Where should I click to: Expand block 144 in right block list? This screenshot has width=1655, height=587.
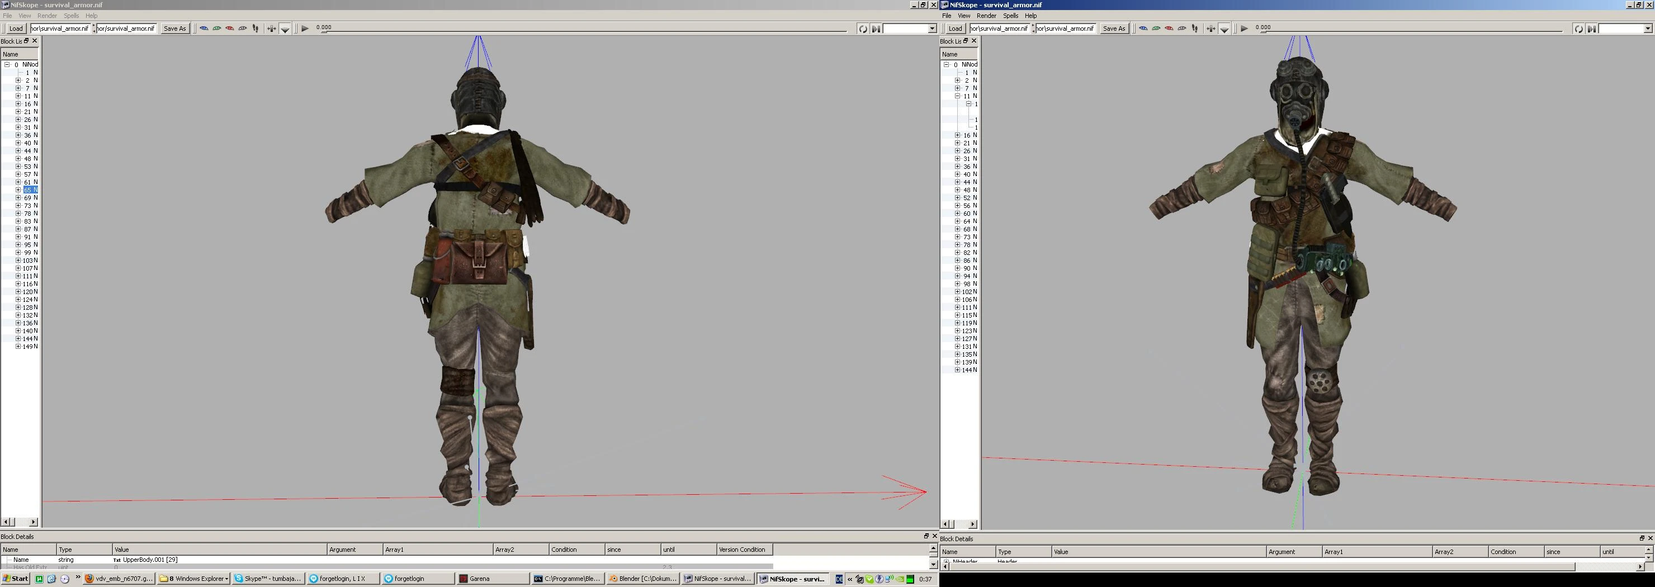pos(957,370)
